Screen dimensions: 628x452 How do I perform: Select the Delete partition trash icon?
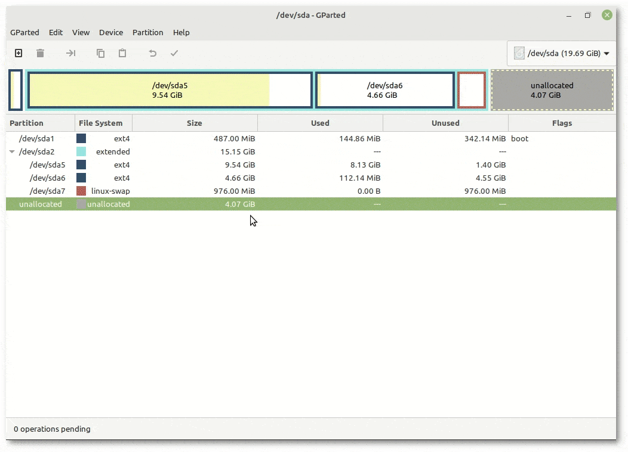click(x=40, y=53)
